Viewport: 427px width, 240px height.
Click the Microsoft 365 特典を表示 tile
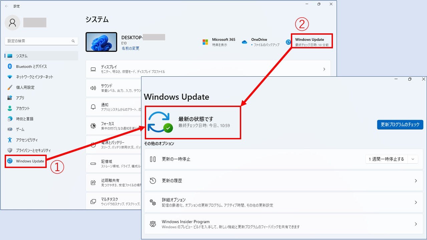219,42
